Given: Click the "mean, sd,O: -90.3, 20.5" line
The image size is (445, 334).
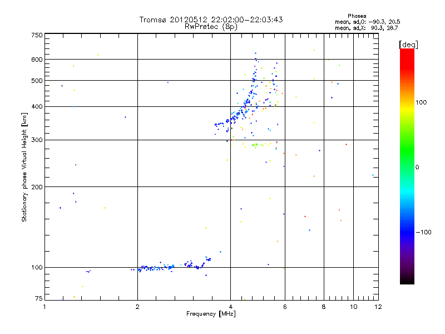Looking at the screenshot, I should click(x=368, y=22).
